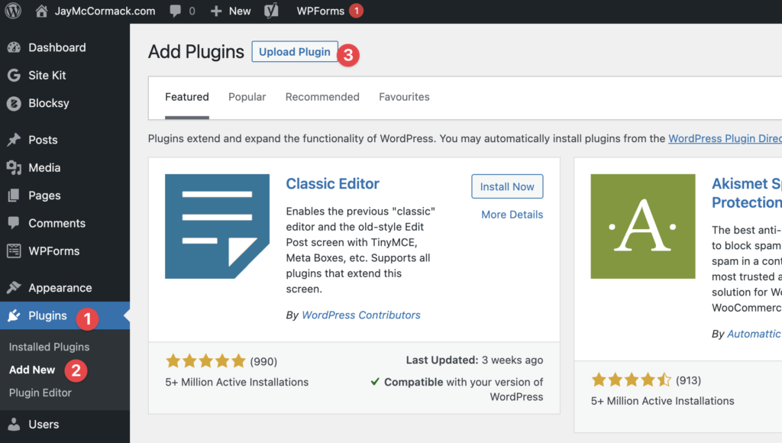
Task: Click the WPForms sidebar form icon
Action: [x=14, y=251]
